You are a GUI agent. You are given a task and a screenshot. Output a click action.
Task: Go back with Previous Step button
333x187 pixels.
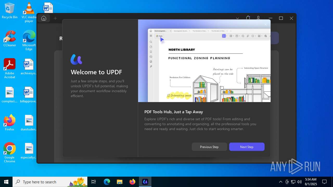pyautogui.click(x=209, y=147)
